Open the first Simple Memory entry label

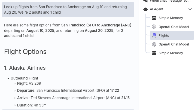[x=171, y=18]
